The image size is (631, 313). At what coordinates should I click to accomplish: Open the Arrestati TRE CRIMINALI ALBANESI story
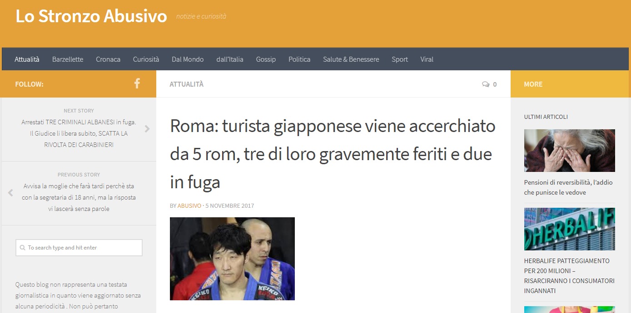point(79,133)
